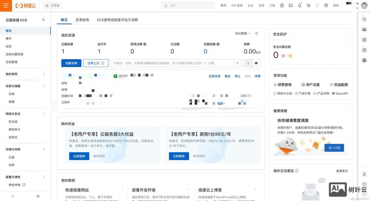Click the icon left of the Cloud Shell icon
Screen dimensions: 370x201
282,5
